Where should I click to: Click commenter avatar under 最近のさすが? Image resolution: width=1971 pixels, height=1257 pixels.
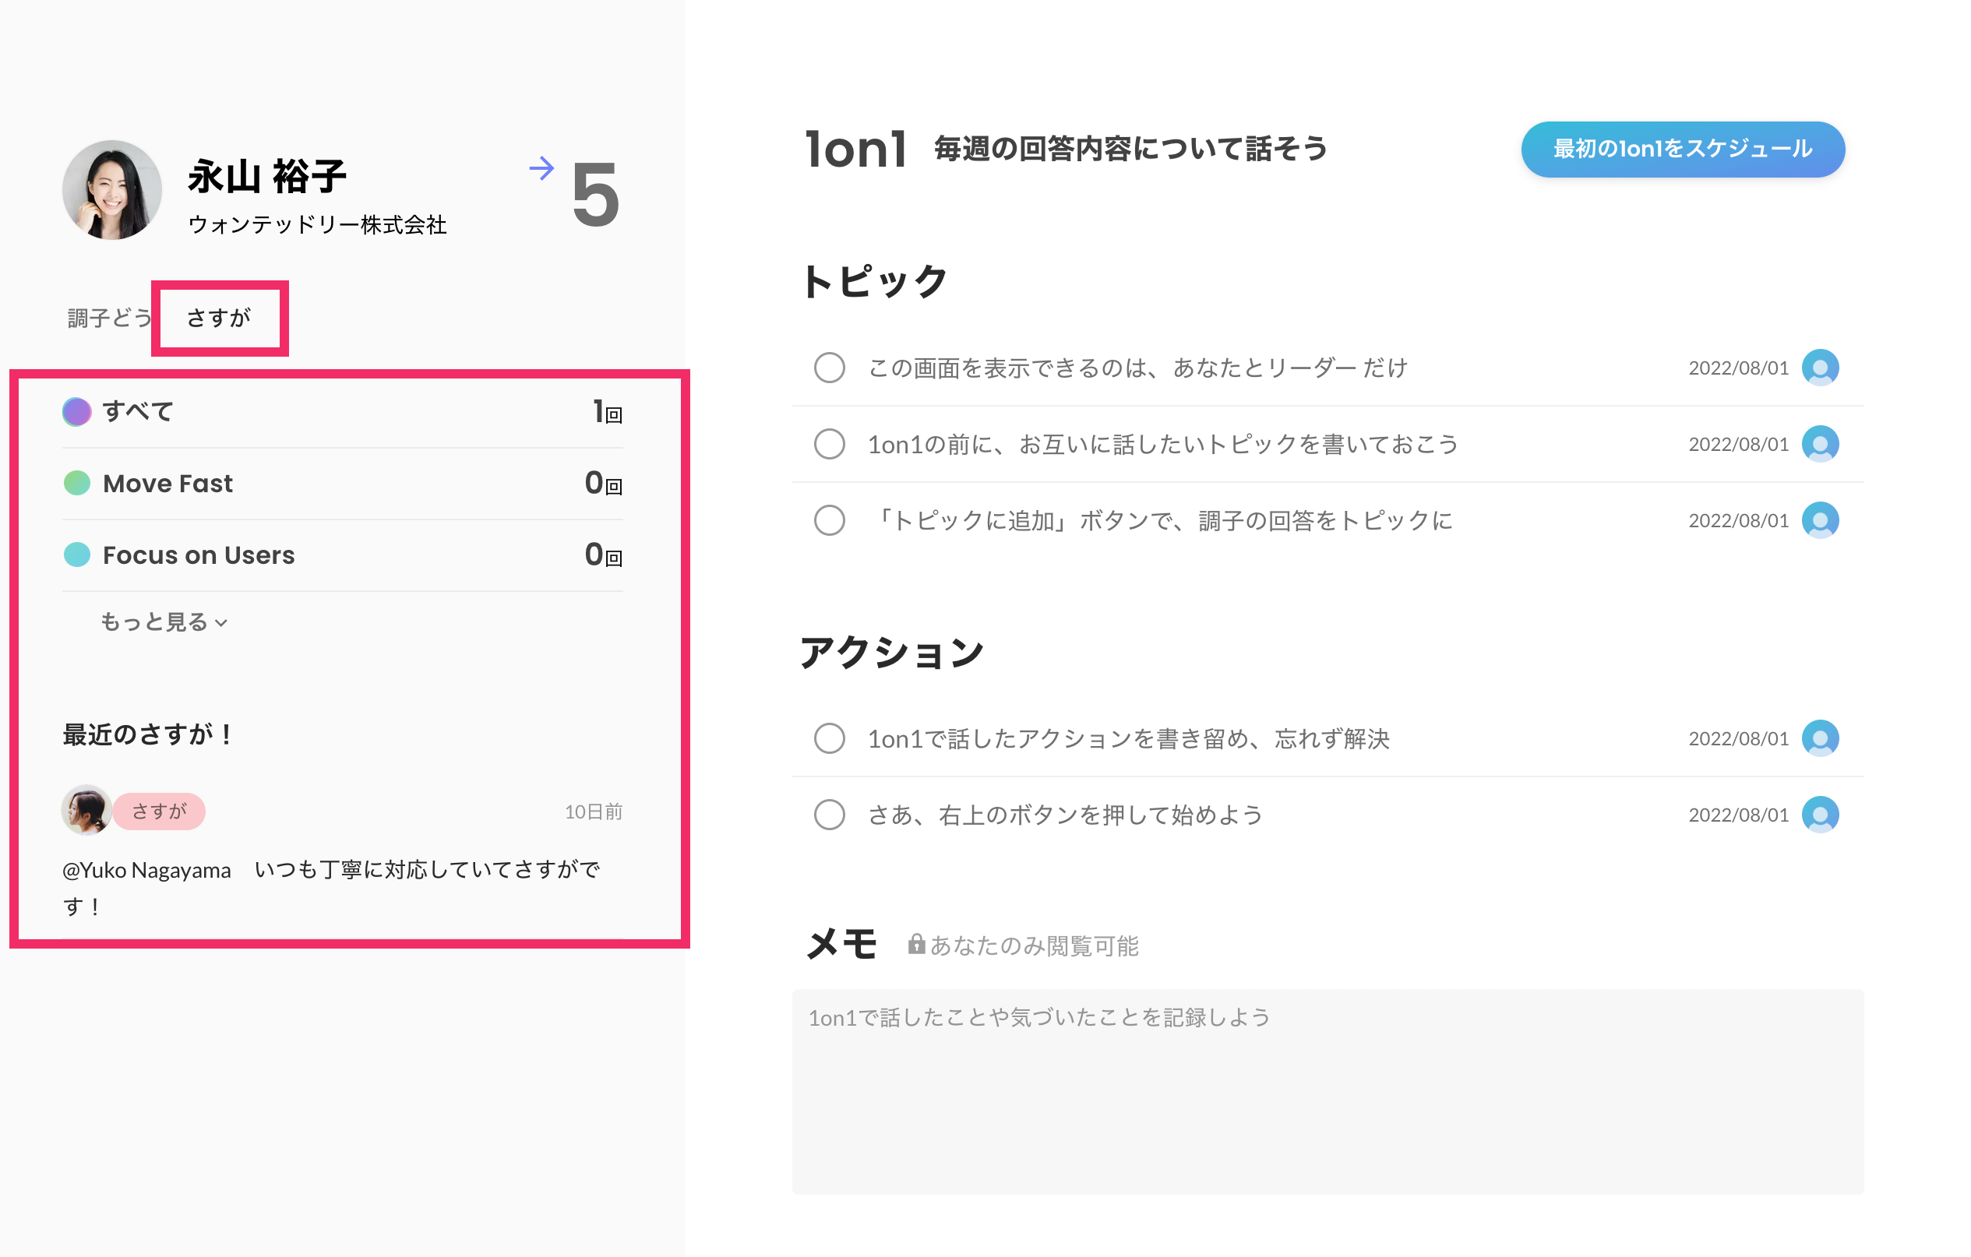tap(86, 810)
